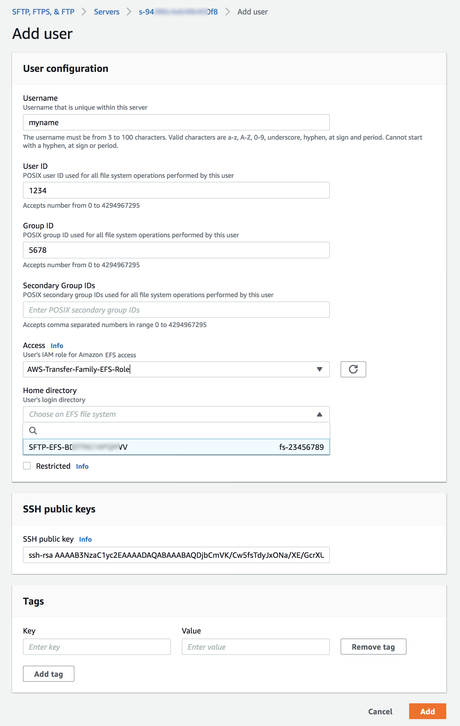460x726 pixels.
Task: Expand the Access IAM role dropdown
Action: [x=319, y=369]
